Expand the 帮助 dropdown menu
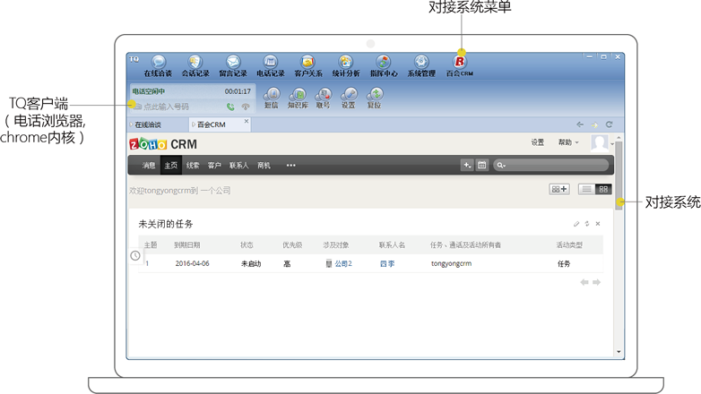Image resolution: width=701 pixels, height=394 pixels. (x=566, y=142)
